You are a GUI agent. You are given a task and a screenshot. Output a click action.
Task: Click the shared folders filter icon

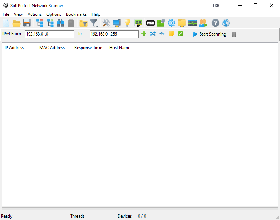(83, 23)
